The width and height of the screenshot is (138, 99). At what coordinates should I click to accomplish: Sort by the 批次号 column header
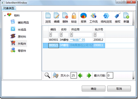pos(99,29)
